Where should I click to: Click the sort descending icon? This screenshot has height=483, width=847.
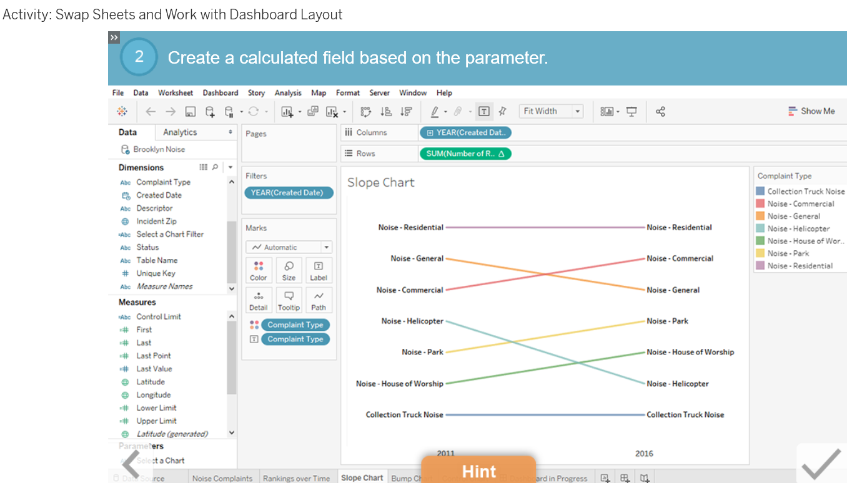407,112
